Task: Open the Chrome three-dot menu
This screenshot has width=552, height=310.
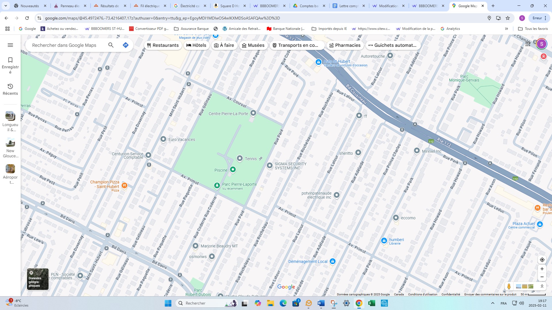Action: [x=545, y=18]
